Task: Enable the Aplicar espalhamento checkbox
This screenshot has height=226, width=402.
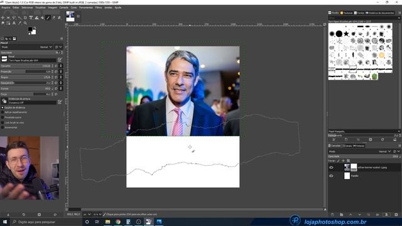Action: click(3, 112)
